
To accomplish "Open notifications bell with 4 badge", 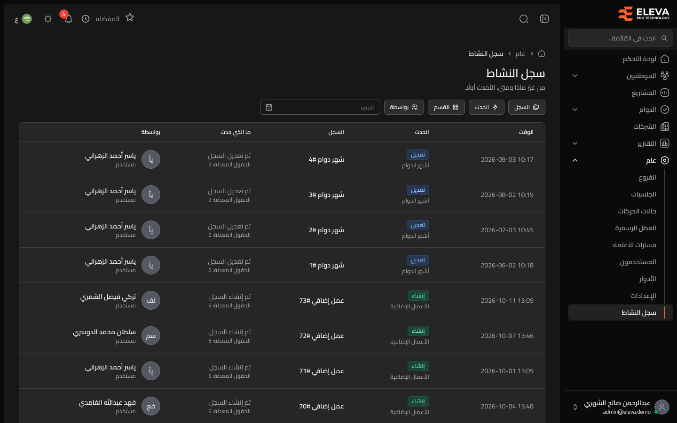I will 69,19.
